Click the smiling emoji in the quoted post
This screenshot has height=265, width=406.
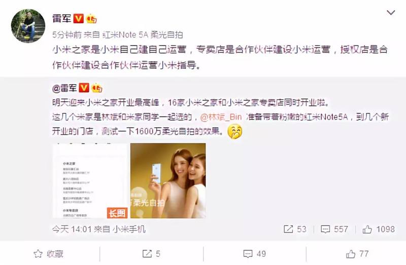coord(235,131)
